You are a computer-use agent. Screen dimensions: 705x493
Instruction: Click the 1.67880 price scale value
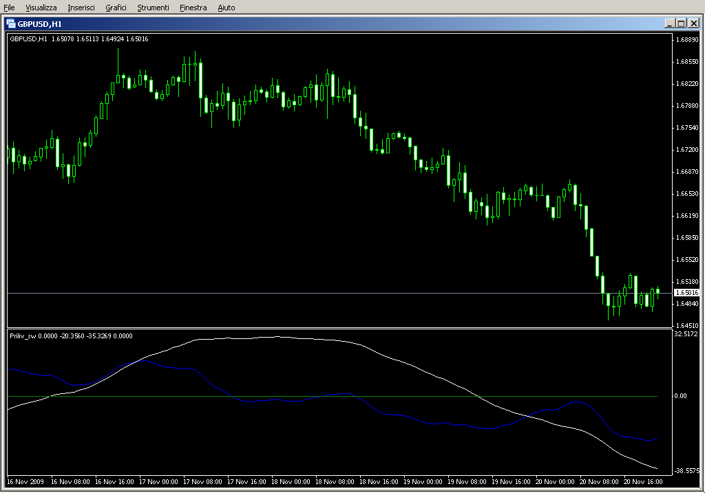(x=687, y=105)
